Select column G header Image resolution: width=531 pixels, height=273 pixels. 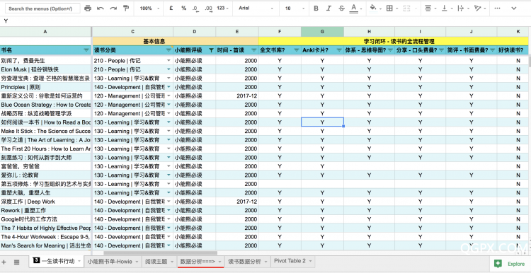click(x=322, y=31)
